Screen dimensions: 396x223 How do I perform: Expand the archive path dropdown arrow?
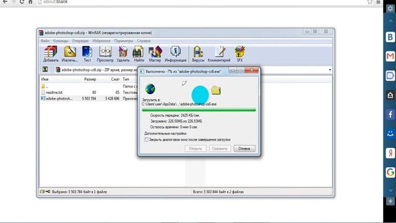[x=330, y=70]
